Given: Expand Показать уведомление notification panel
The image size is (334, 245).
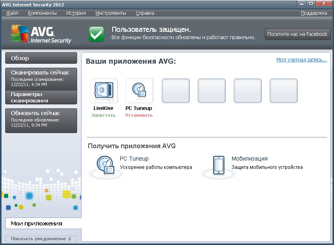Looking at the screenshot, I should (x=41, y=239).
